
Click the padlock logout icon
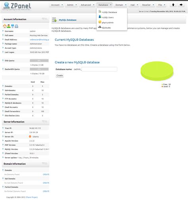tap(17, 26)
